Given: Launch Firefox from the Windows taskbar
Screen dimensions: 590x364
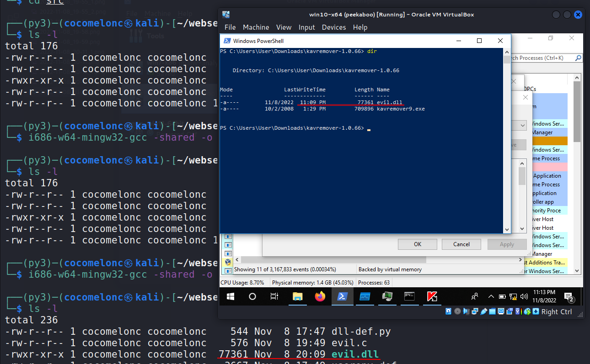Looking at the screenshot, I should 320,297.
